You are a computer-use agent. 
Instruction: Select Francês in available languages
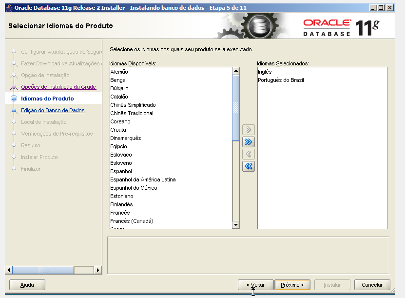tap(171, 213)
